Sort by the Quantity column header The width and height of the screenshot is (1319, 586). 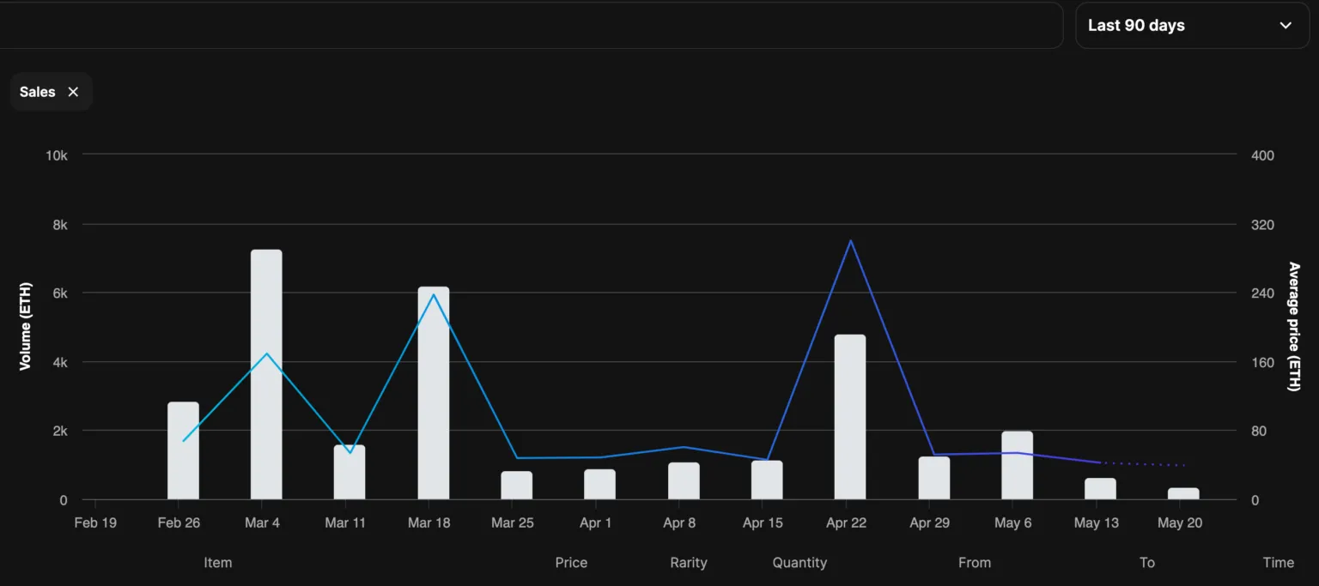pyautogui.click(x=799, y=563)
